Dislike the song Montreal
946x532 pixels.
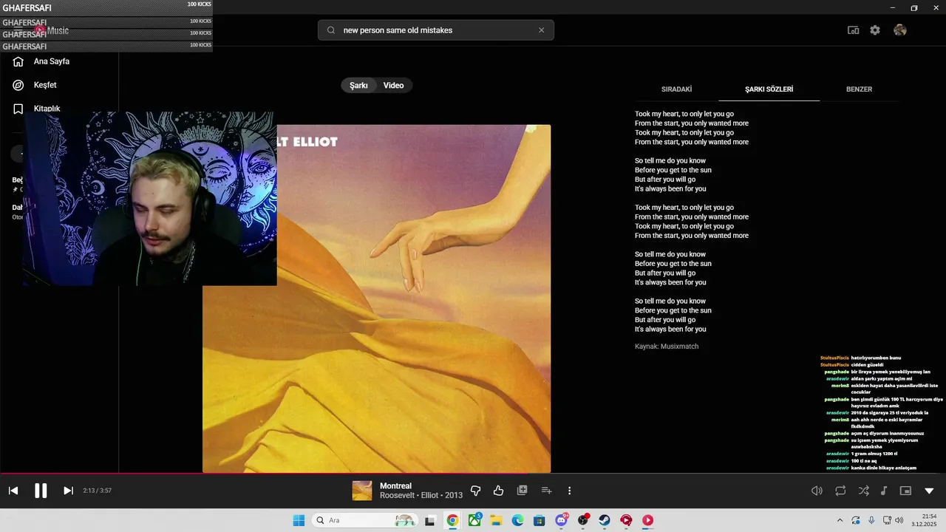pos(475,491)
